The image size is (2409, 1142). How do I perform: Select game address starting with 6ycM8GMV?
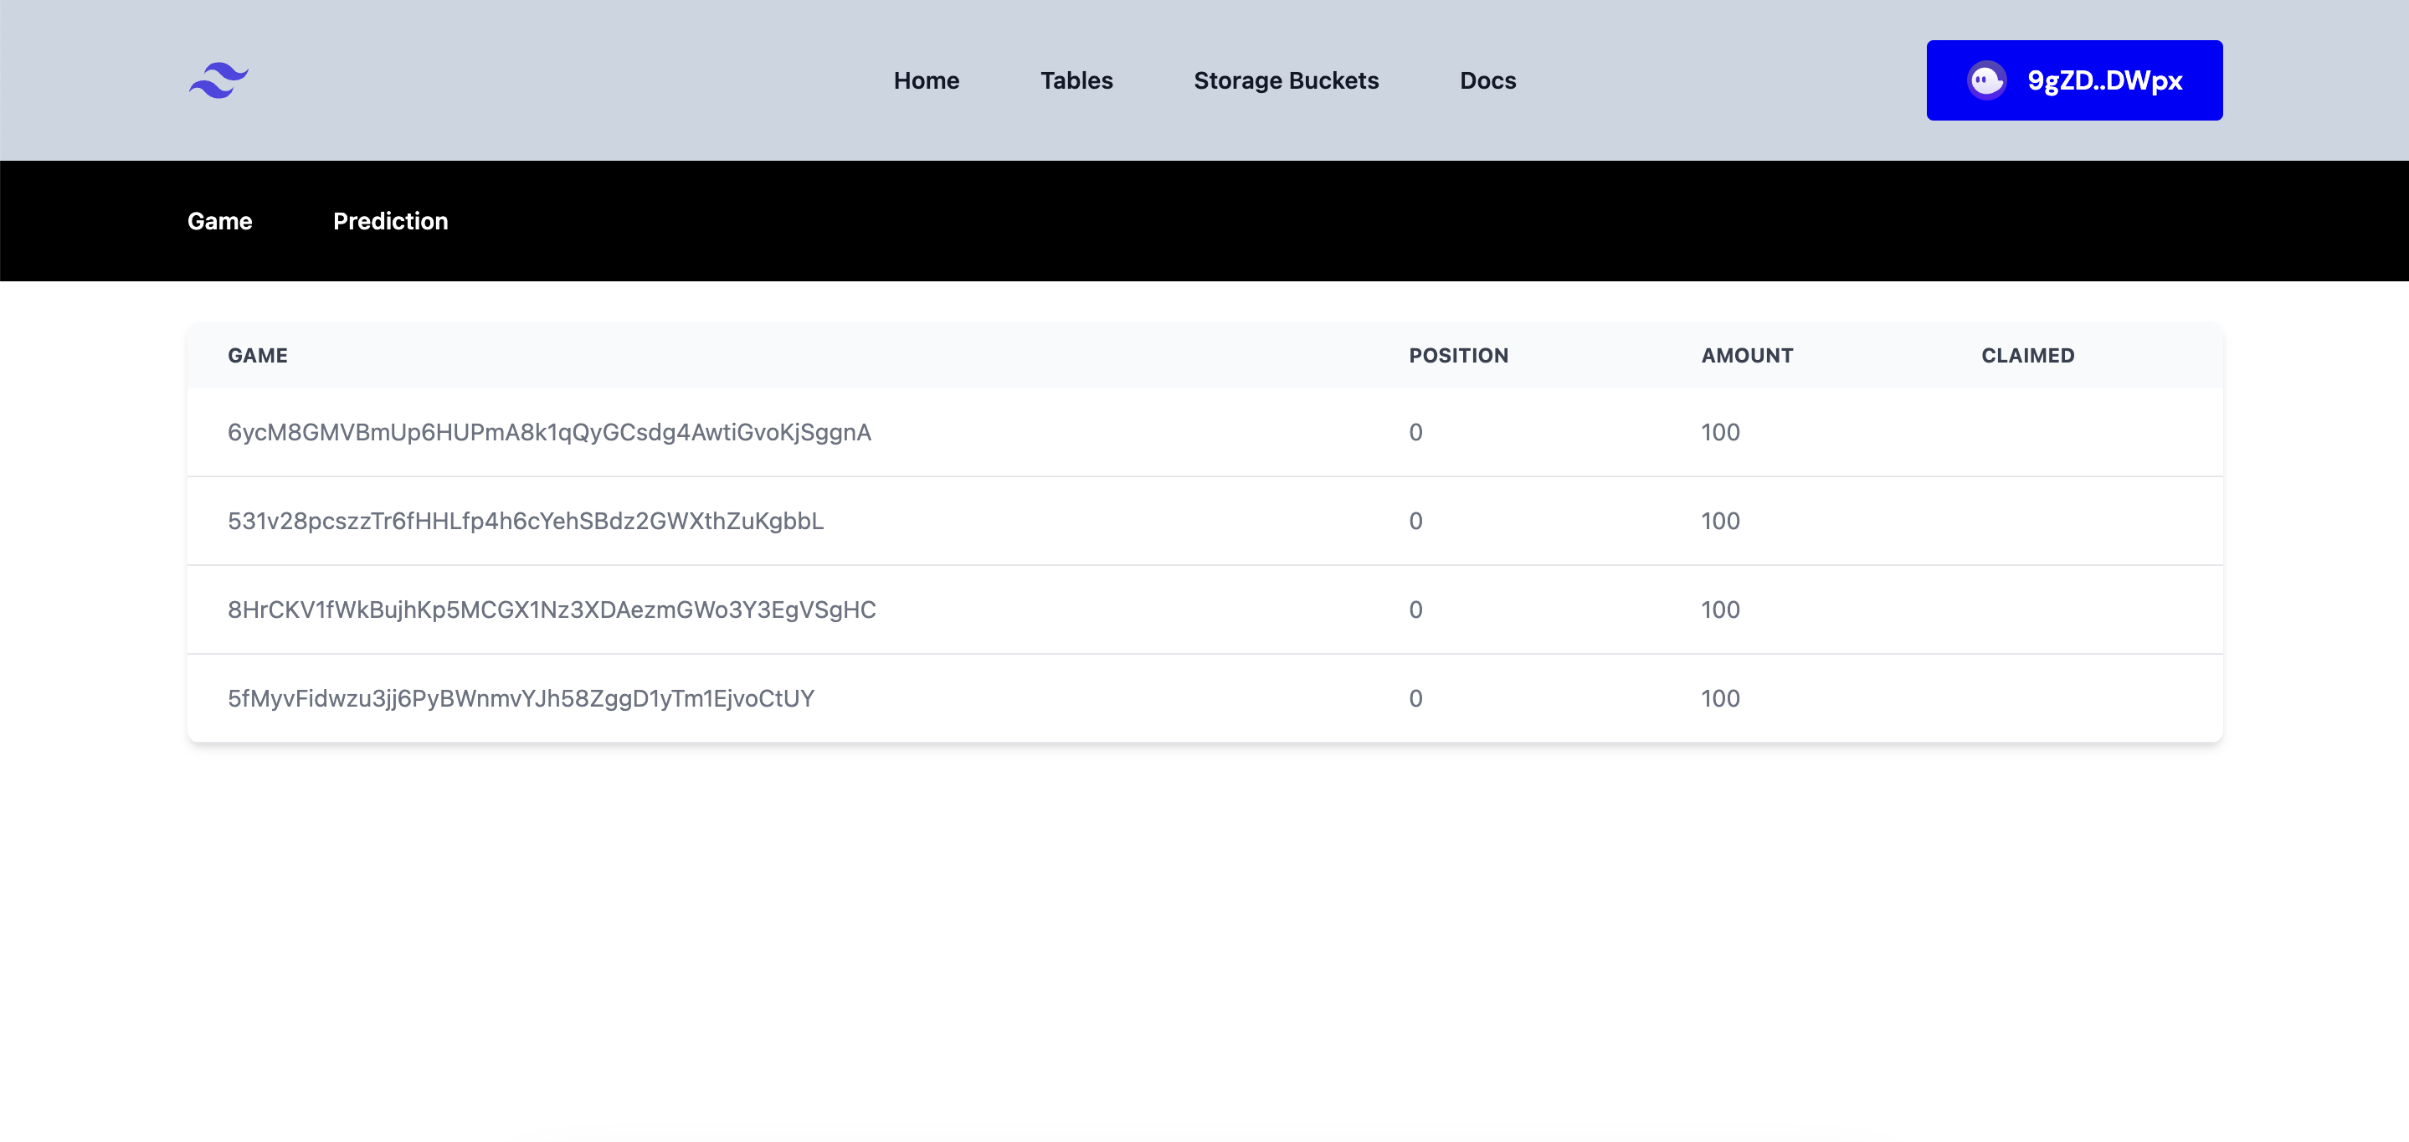(x=549, y=432)
